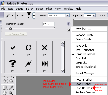Select the X cross brush 22
This screenshot has height=95, width=108.
pyautogui.click(x=45, y=49)
